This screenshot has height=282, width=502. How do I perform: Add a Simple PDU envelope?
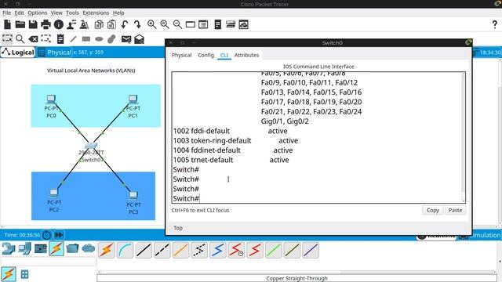[x=126, y=39]
